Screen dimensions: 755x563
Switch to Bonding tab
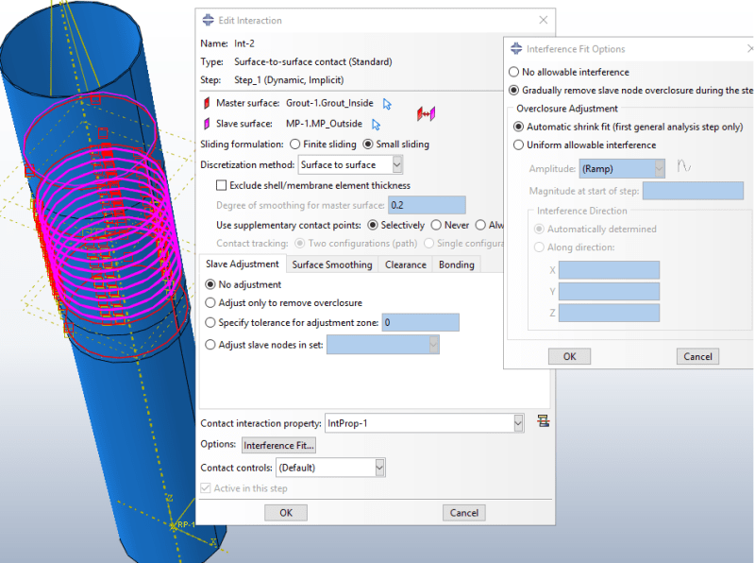[457, 264]
